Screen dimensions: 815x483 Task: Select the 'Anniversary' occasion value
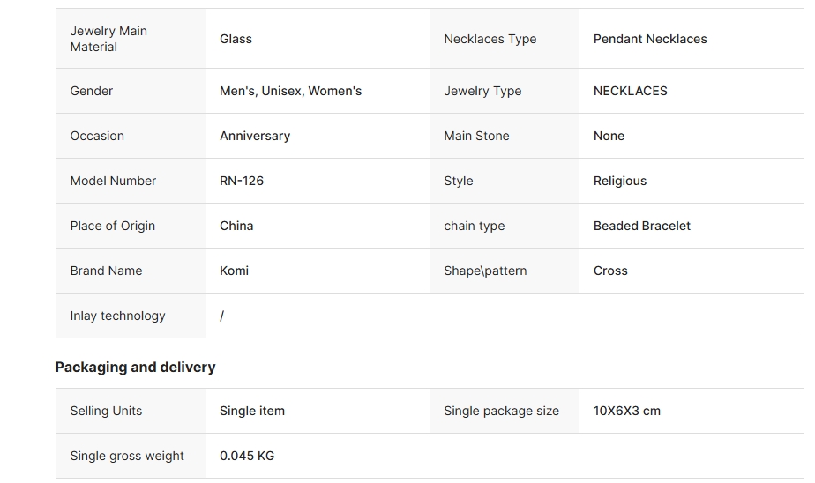coord(255,136)
